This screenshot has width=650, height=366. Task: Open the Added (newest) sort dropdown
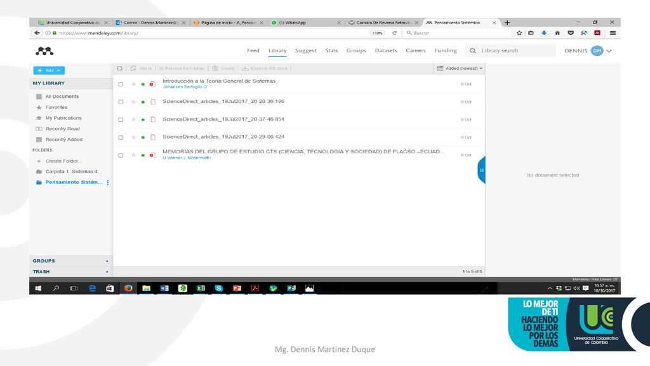click(x=460, y=69)
